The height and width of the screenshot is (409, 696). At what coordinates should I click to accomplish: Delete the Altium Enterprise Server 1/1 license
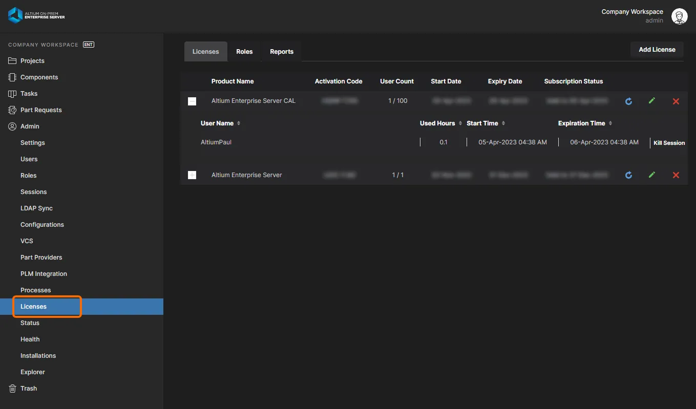pyautogui.click(x=676, y=175)
